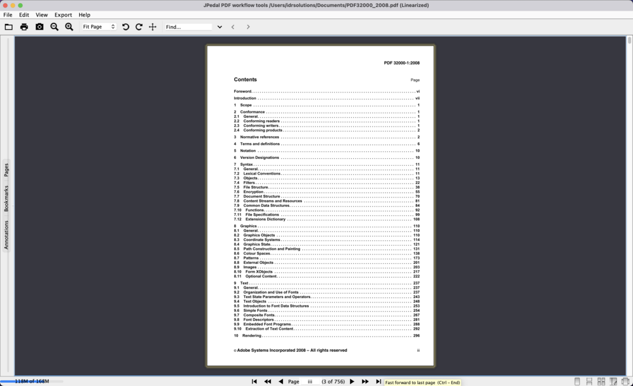
Task: Select the continuous facing page layout mode
Action: [601, 380]
